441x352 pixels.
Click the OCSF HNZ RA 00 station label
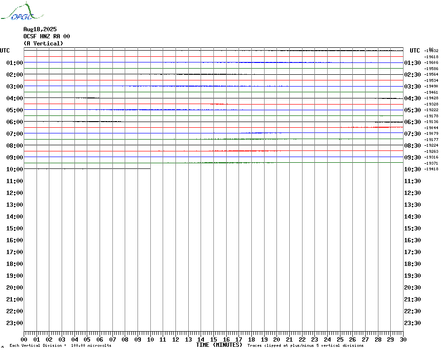[46, 36]
